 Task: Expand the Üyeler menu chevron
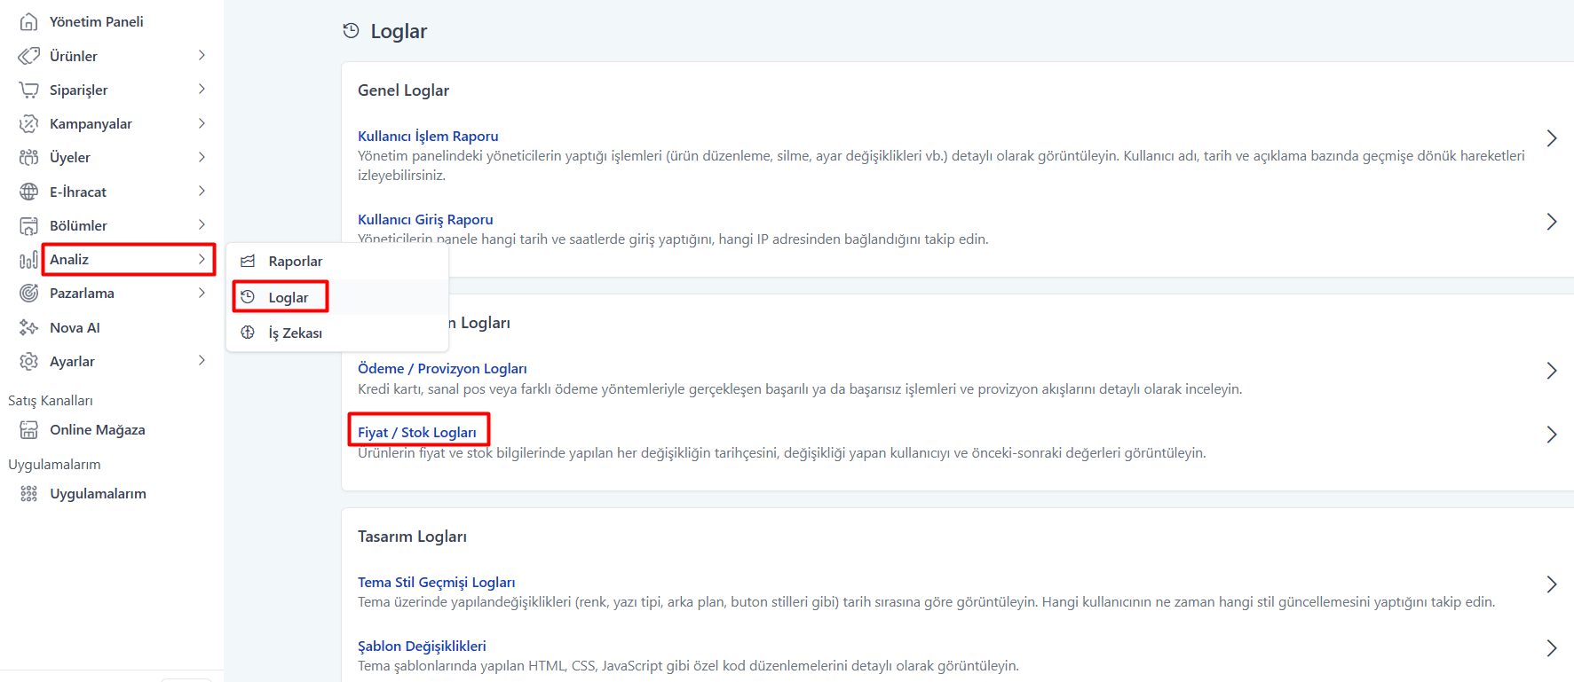(x=202, y=157)
